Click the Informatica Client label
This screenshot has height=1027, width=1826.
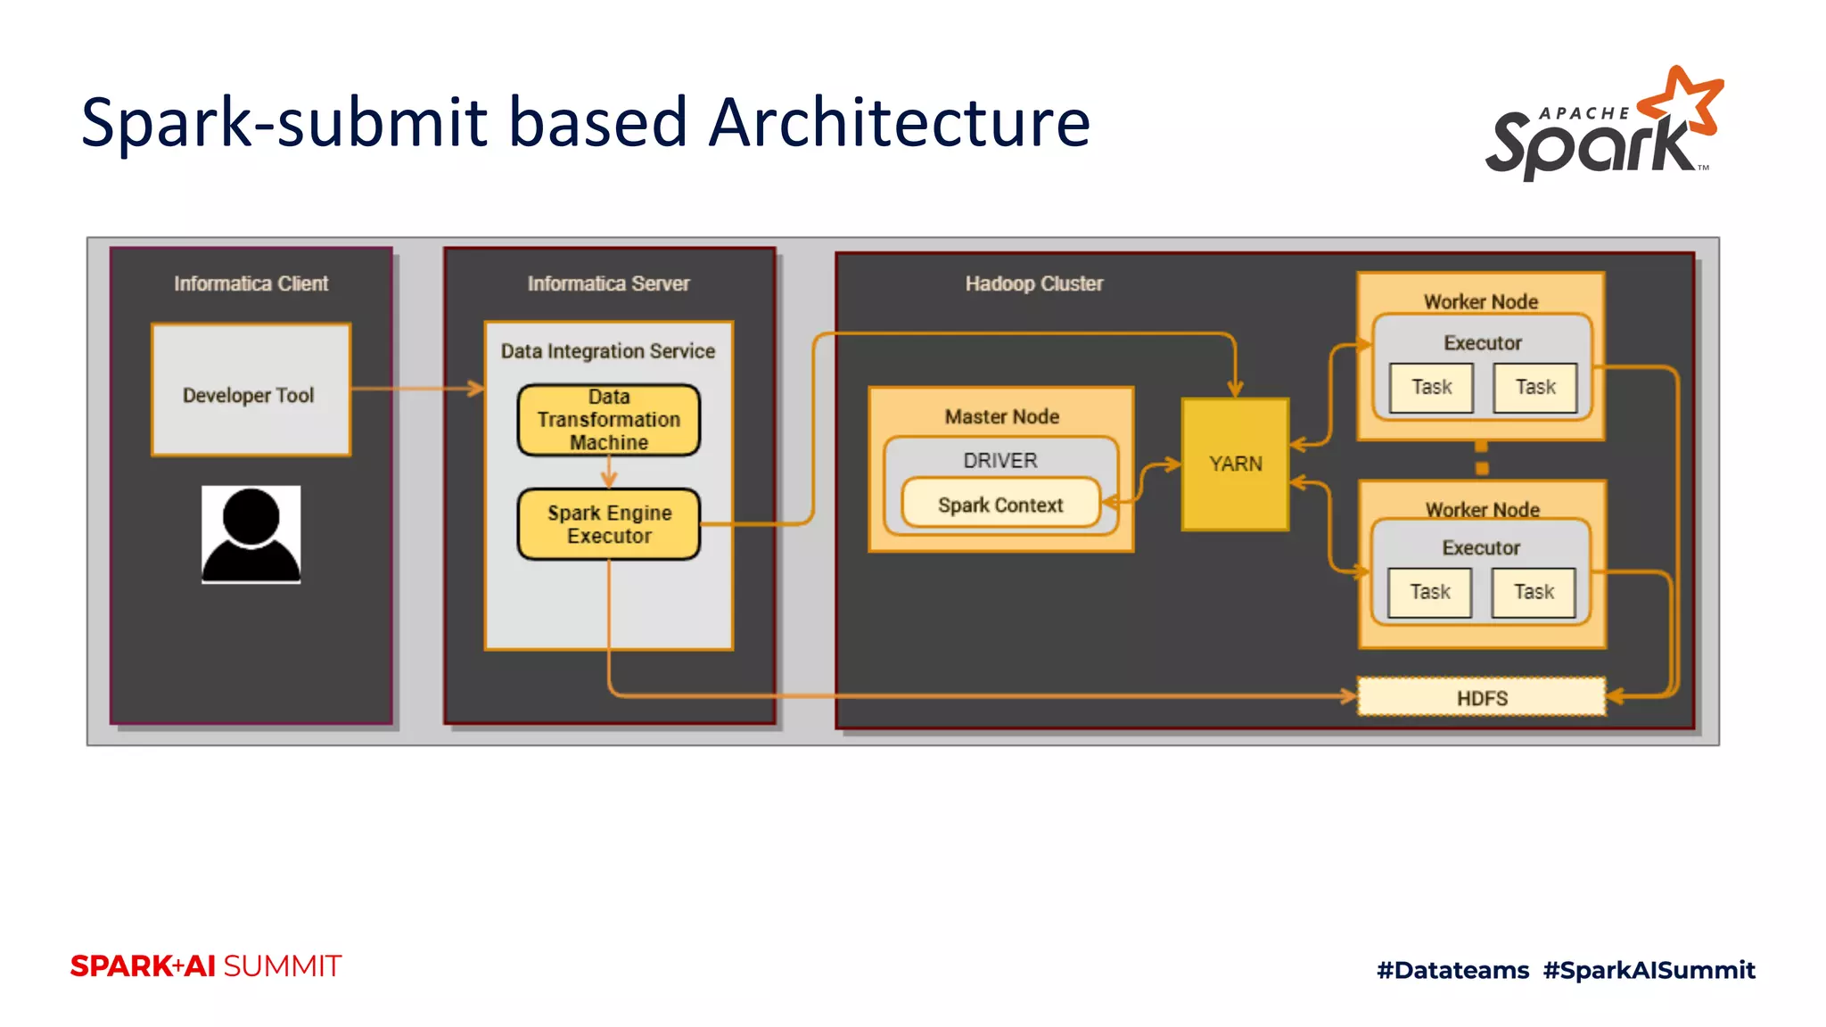click(251, 283)
